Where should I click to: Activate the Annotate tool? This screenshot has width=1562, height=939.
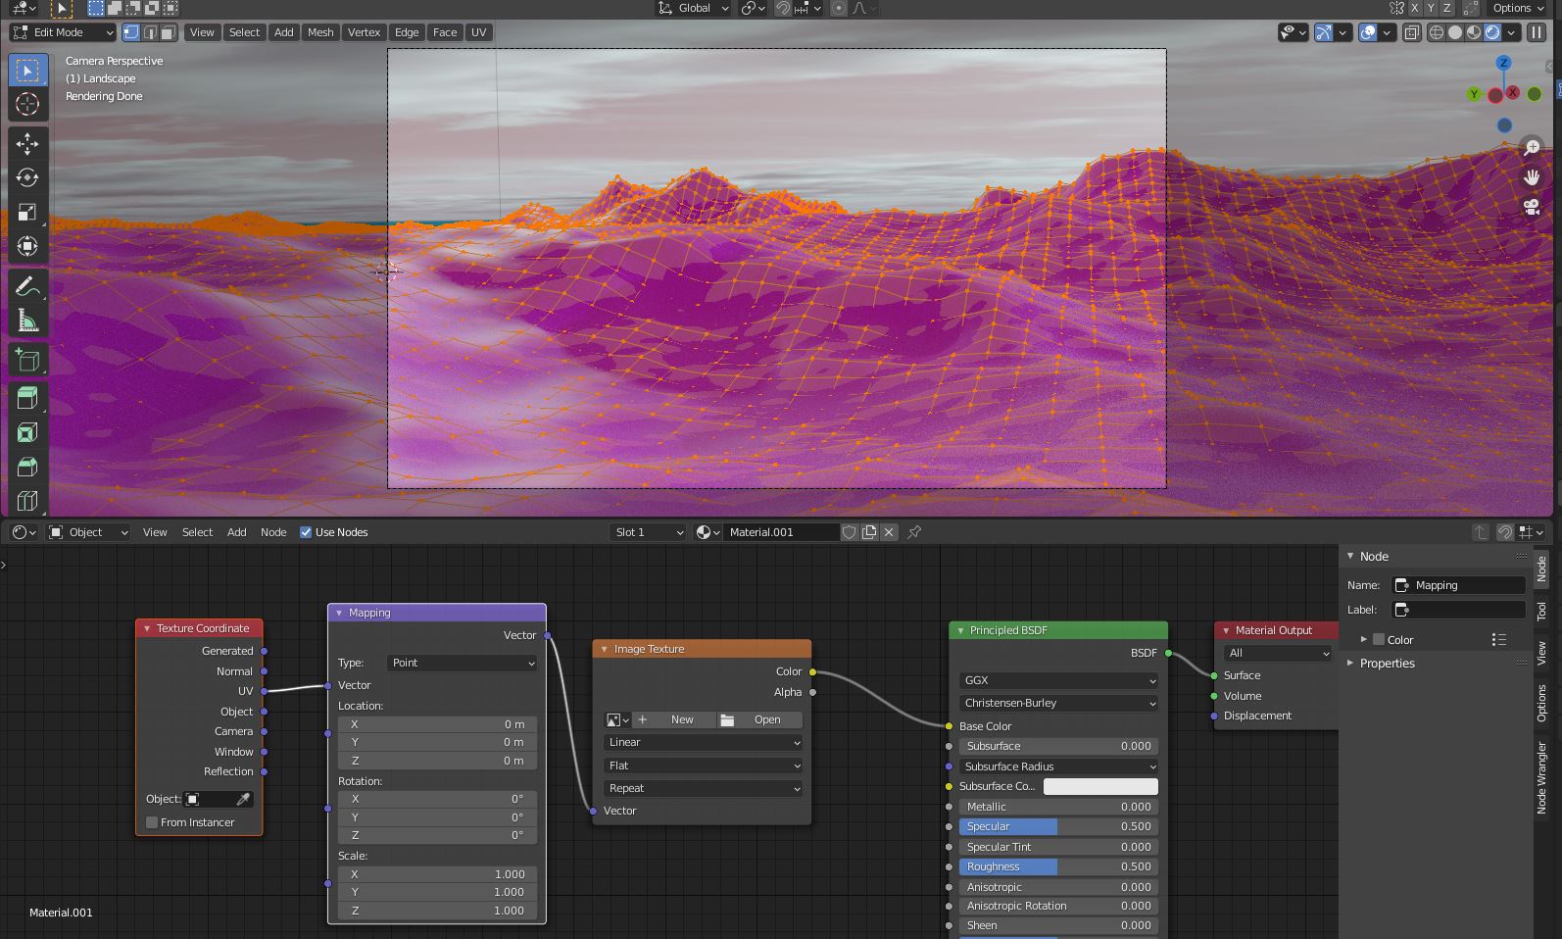(27, 286)
